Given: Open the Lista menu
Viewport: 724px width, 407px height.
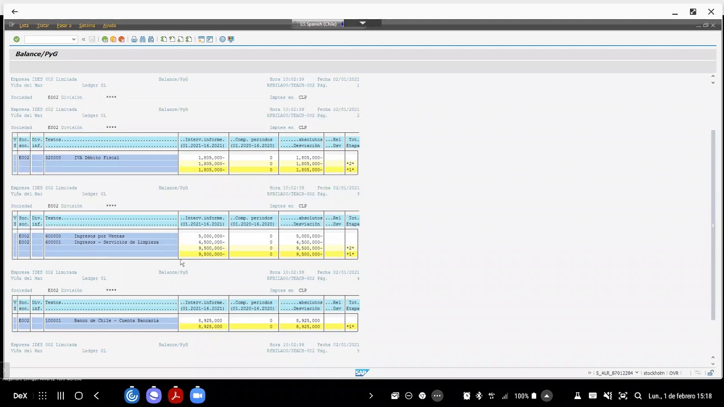Looking at the screenshot, I should (x=24, y=25).
